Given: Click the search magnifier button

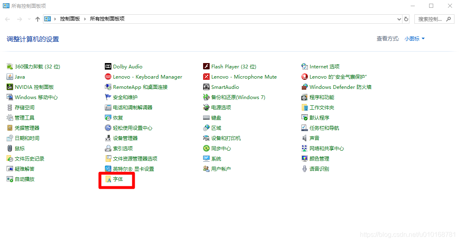Looking at the screenshot, I should click(x=448, y=19).
